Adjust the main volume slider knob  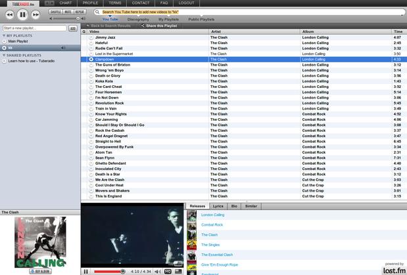[x=78, y=18]
